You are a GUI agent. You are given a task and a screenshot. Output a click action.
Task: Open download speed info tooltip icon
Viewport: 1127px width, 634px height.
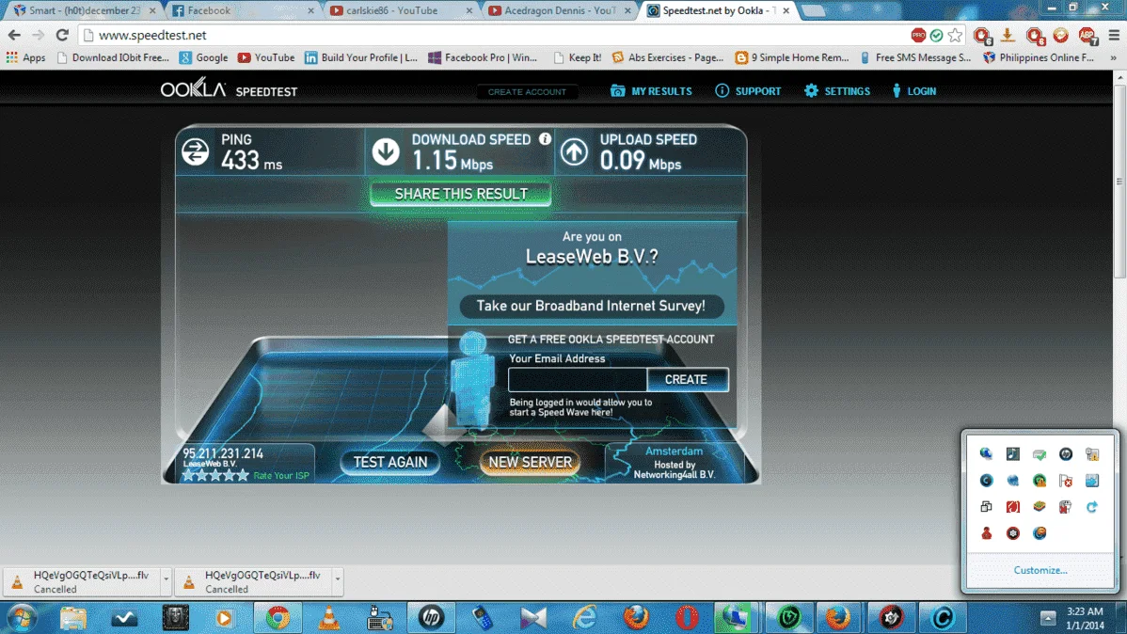pyautogui.click(x=545, y=138)
